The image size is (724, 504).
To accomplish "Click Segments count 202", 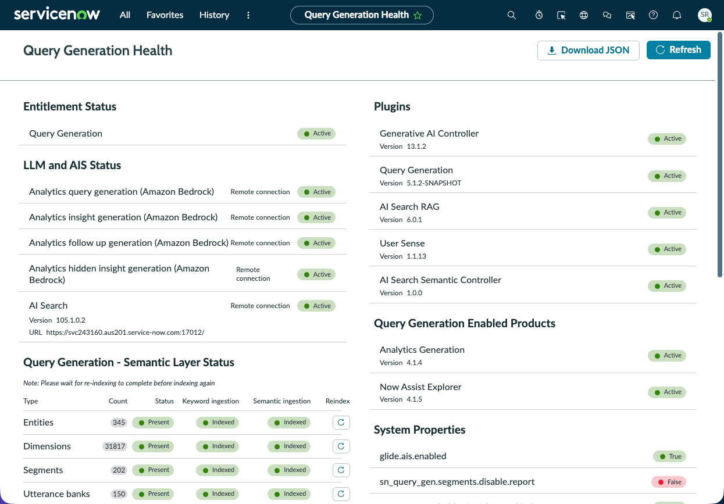I will click(x=119, y=470).
